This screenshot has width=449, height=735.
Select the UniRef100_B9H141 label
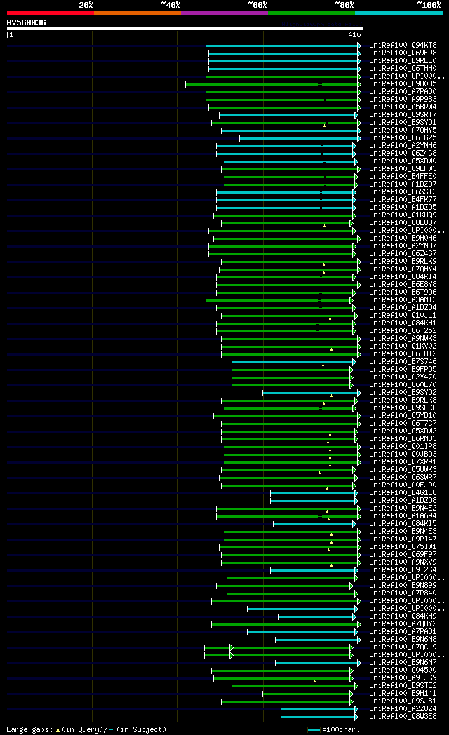403,694
